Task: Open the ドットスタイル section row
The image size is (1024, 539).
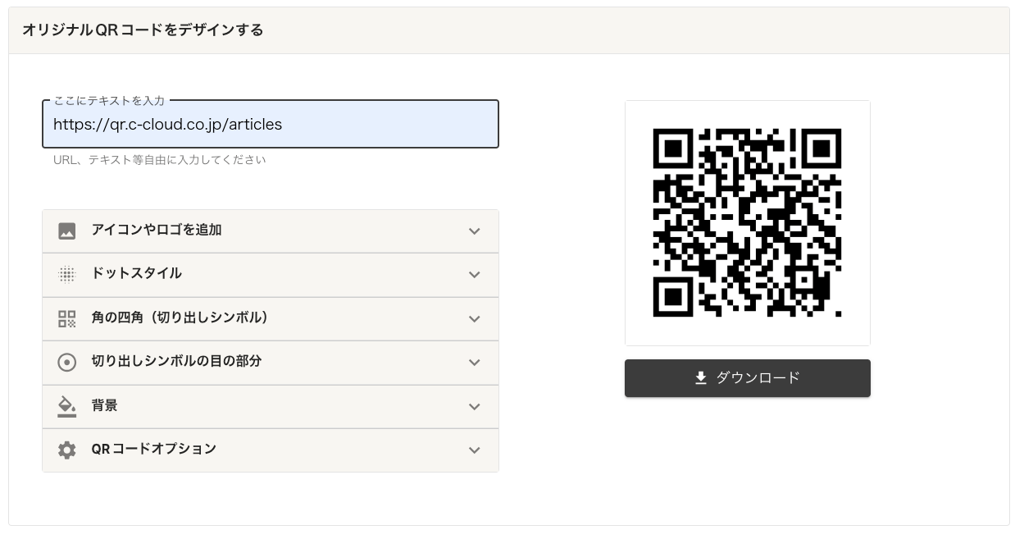Action: coord(271,275)
